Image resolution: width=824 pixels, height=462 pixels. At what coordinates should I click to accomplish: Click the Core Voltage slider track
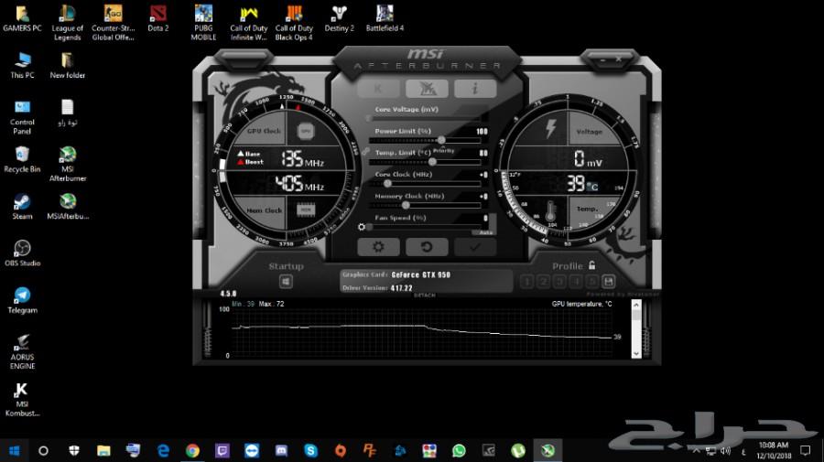tap(425, 118)
